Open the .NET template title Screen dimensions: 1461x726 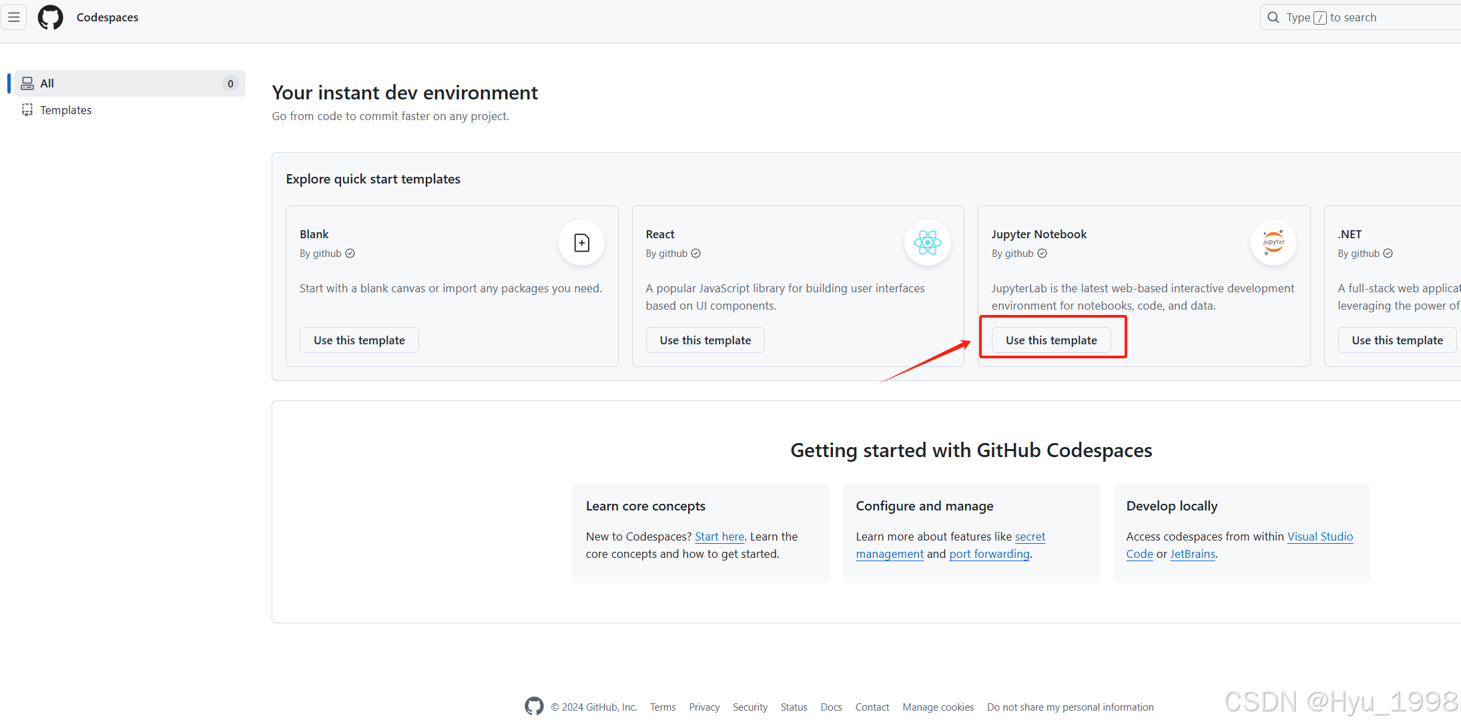pyautogui.click(x=1350, y=234)
